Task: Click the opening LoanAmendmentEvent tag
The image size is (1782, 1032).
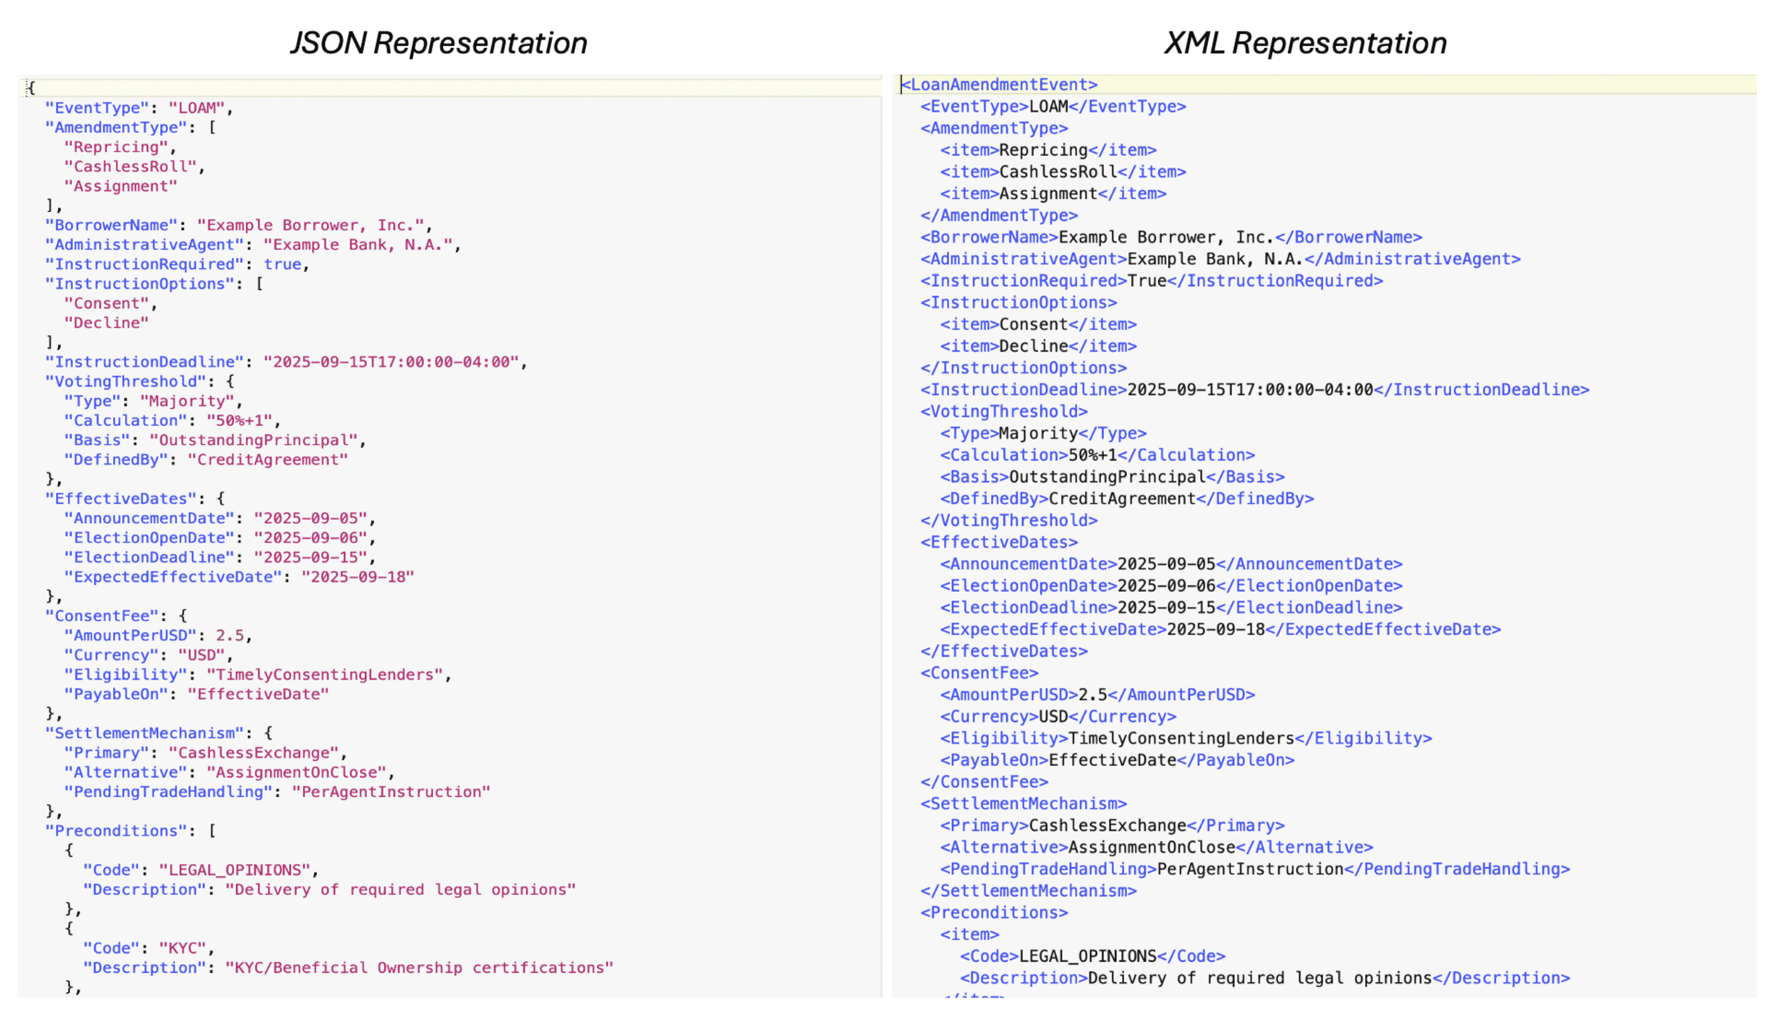Action: (999, 85)
